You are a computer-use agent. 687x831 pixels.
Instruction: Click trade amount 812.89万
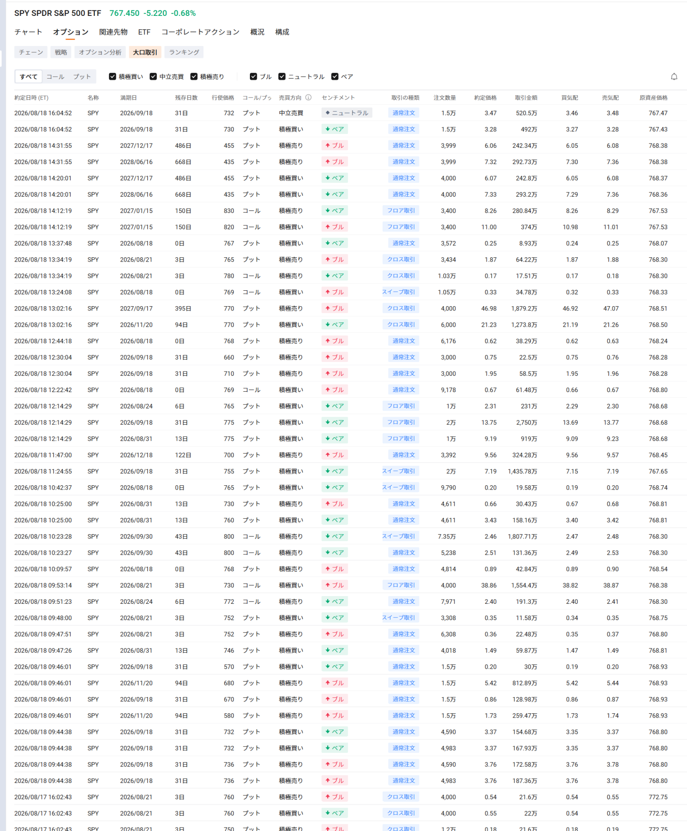pos(525,683)
